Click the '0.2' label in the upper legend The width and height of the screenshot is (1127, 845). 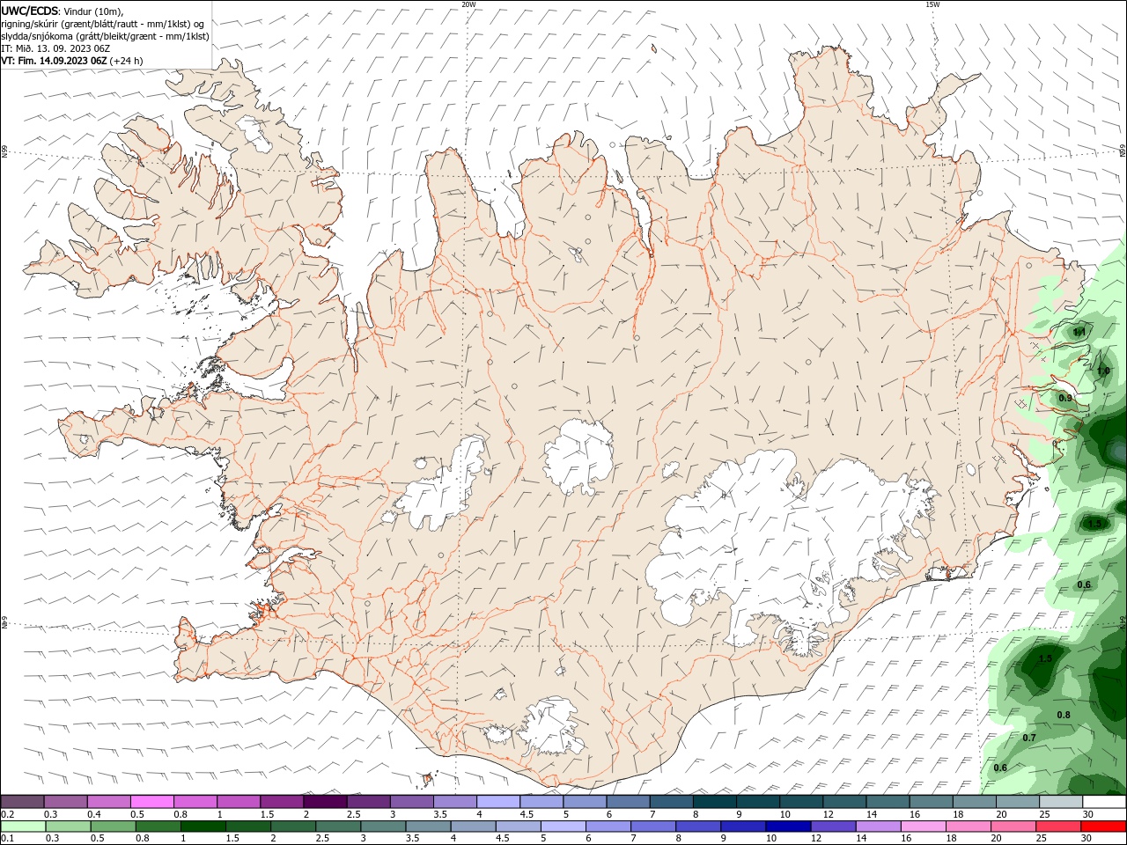coord(8,814)
